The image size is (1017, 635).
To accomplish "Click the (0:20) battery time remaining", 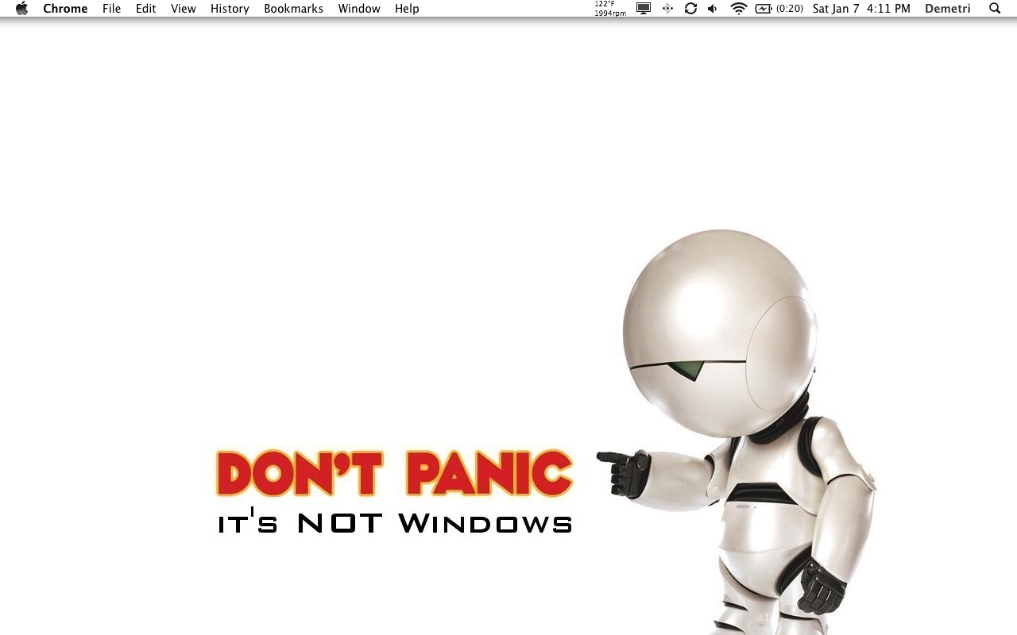I will 790,9.
